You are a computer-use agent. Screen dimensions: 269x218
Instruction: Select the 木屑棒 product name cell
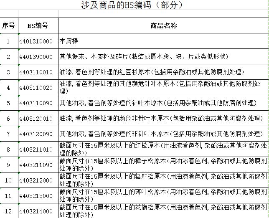pos(163,41)
